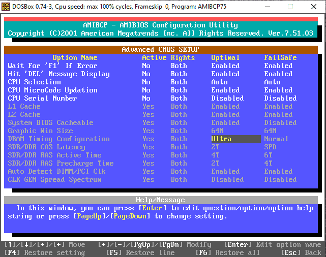Click the [F4] Restore setting hint
Image resolution: width=326 pixels, height=257 pixels.
pos(44,252)
